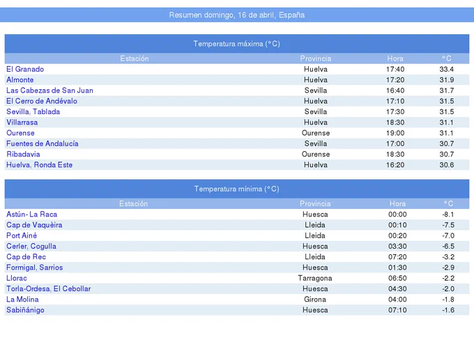Click the 06:50 time cell
This screenshot has width=474, height=349.
click(x=397, y=278)
